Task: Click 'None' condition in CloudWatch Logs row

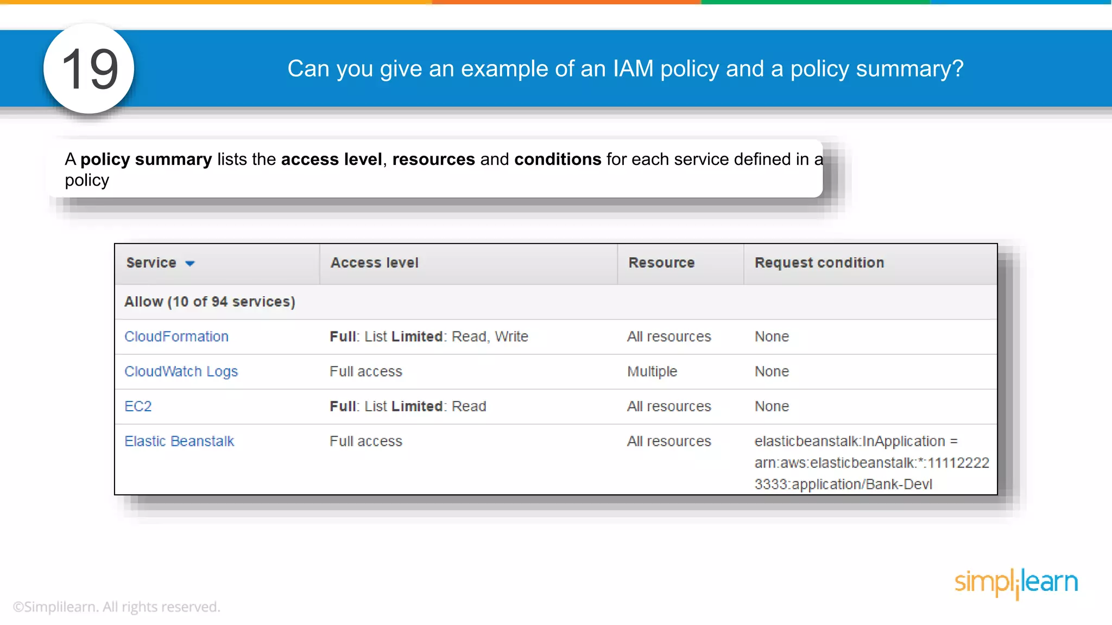Action: point(772,372)
